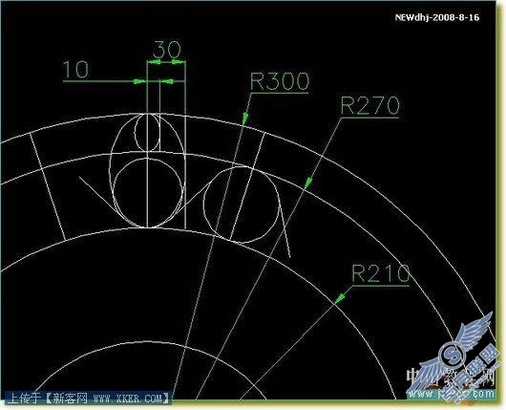This screenshot has width=506, height=410.
Task: Click the R210 radius dimension label
Action: (381, 273)
